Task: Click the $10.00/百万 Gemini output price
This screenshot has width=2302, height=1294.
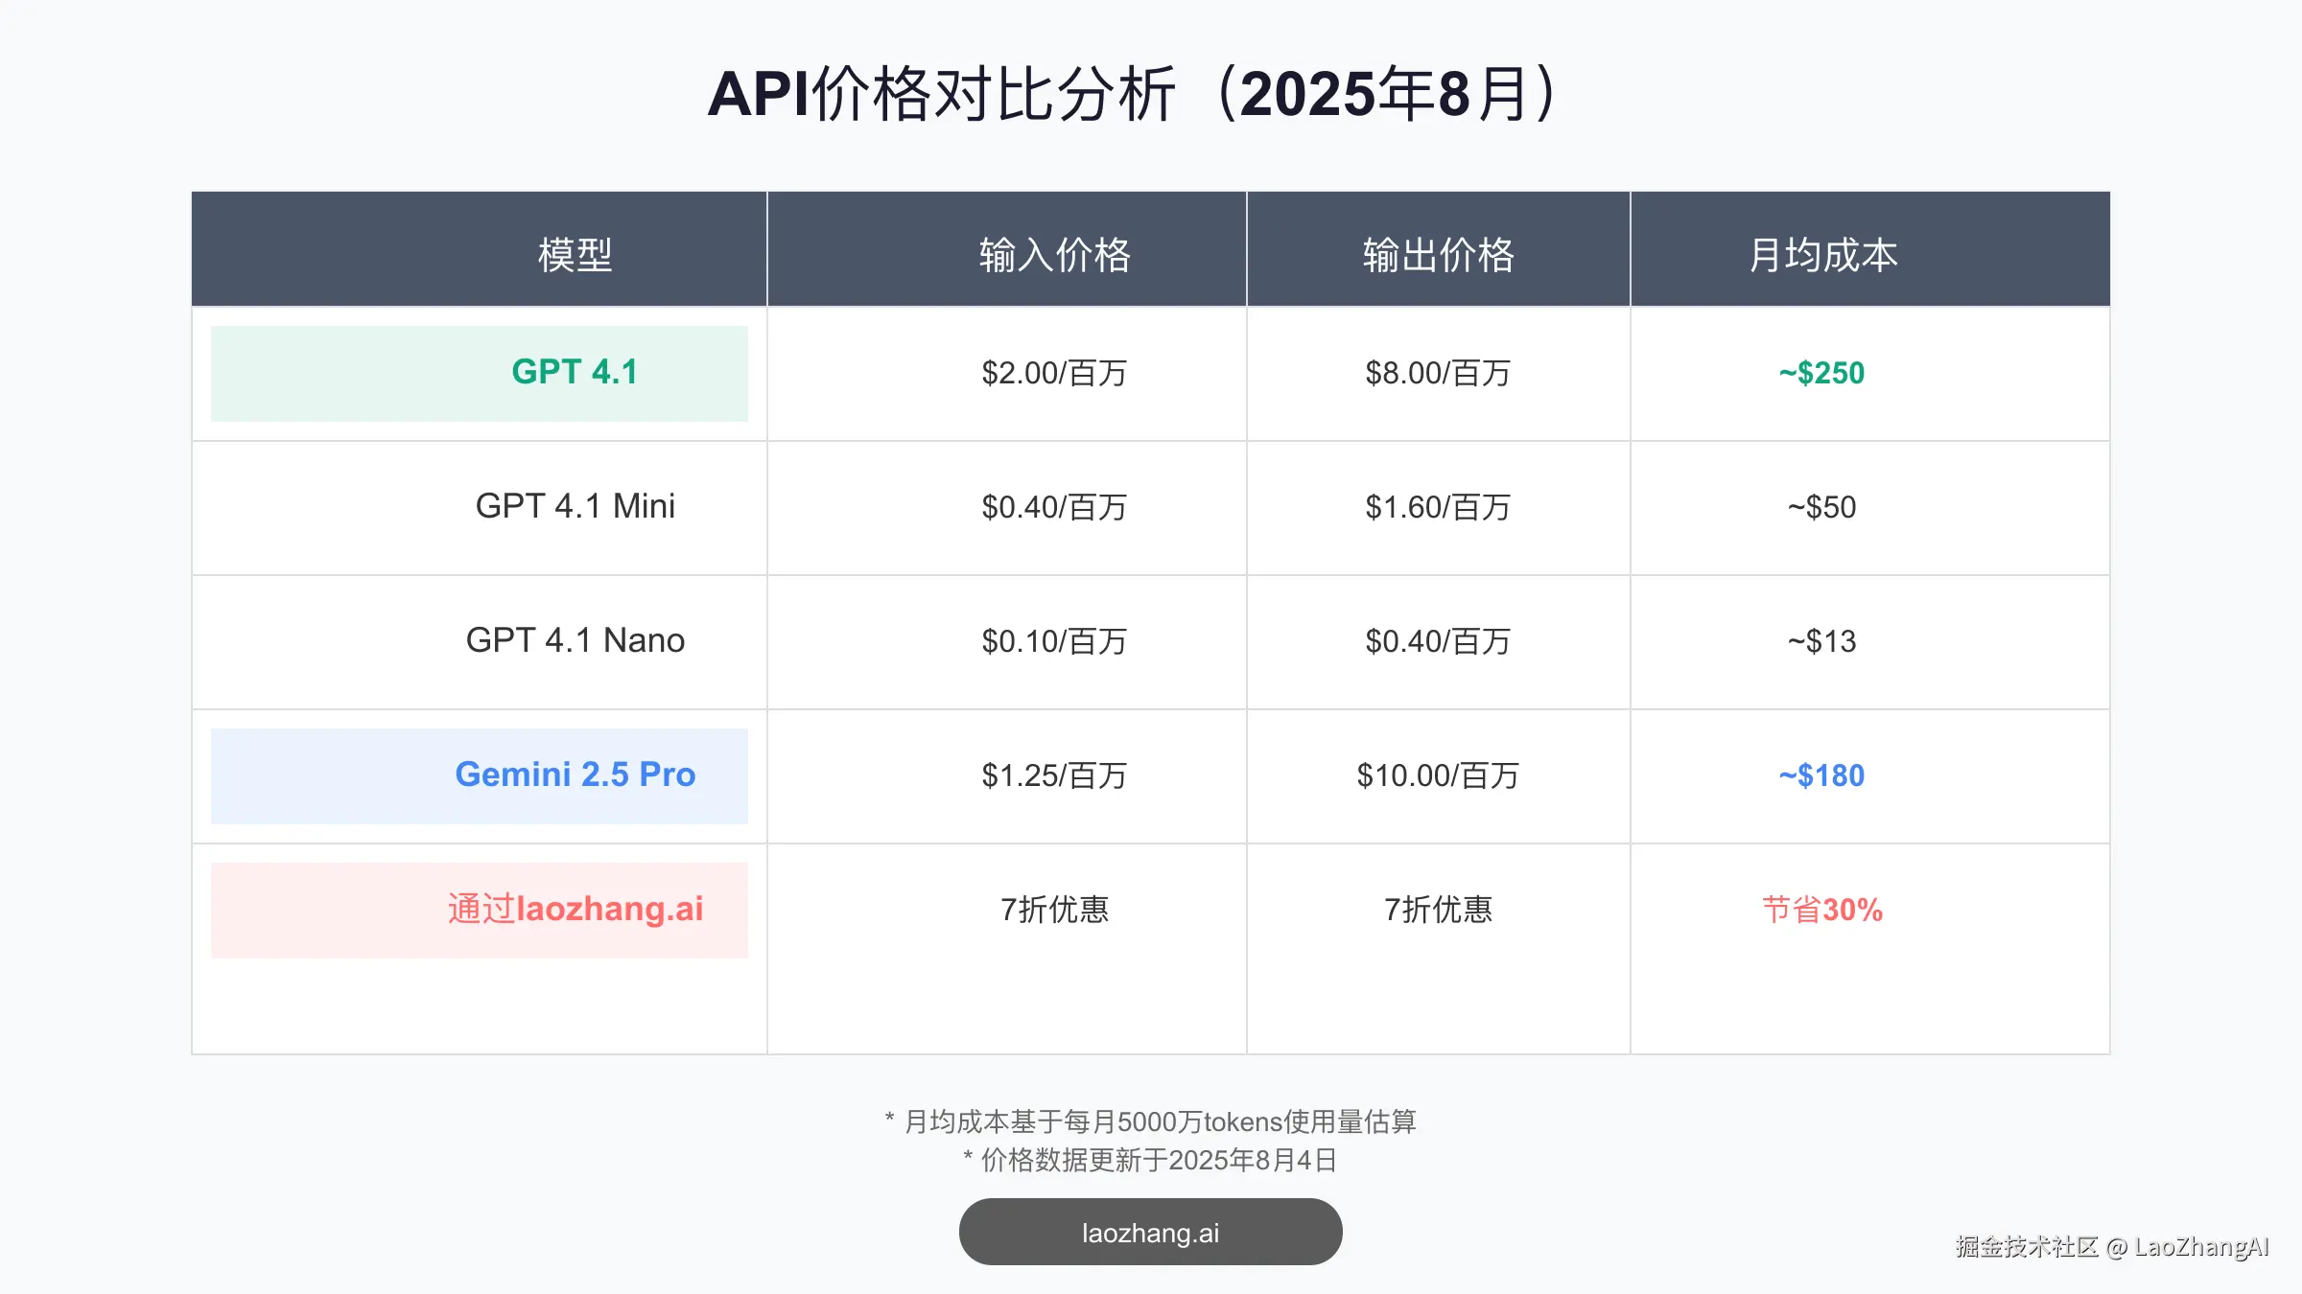Action: (1437, 775)
